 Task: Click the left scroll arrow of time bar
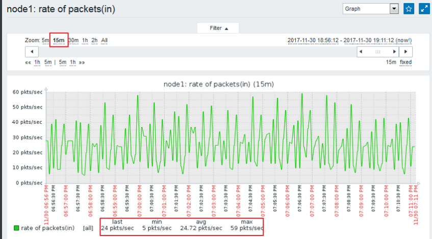pos(32,52)
